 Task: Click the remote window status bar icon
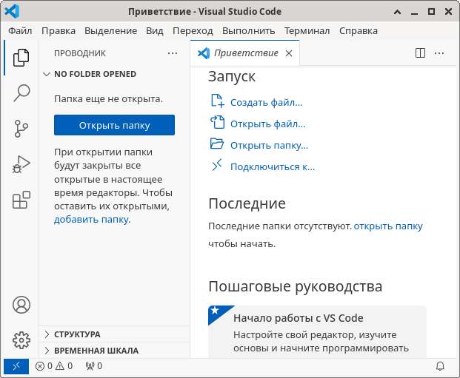(16, 366)
